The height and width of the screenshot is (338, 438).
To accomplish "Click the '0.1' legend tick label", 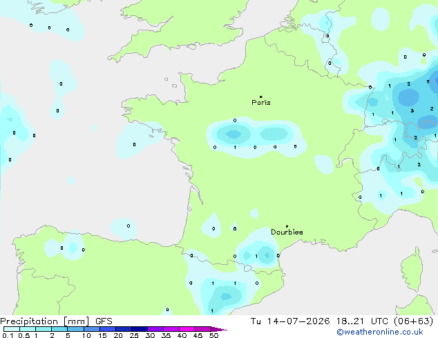I will click(x=8, y=335).
